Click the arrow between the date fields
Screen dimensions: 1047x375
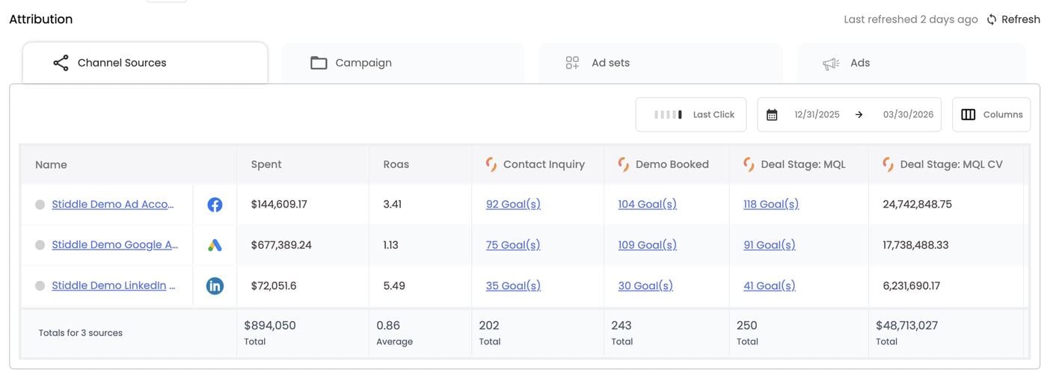[859, 114]
